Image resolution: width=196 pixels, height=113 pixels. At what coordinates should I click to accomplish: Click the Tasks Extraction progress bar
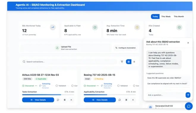48,95
